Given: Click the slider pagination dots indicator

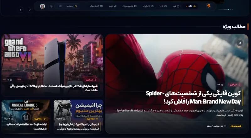Looking at the screenshot, I should pos(226,10).
